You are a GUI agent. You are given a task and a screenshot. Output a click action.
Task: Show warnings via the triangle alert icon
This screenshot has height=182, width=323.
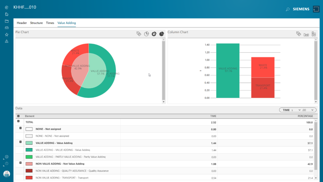tap(7, 41)
